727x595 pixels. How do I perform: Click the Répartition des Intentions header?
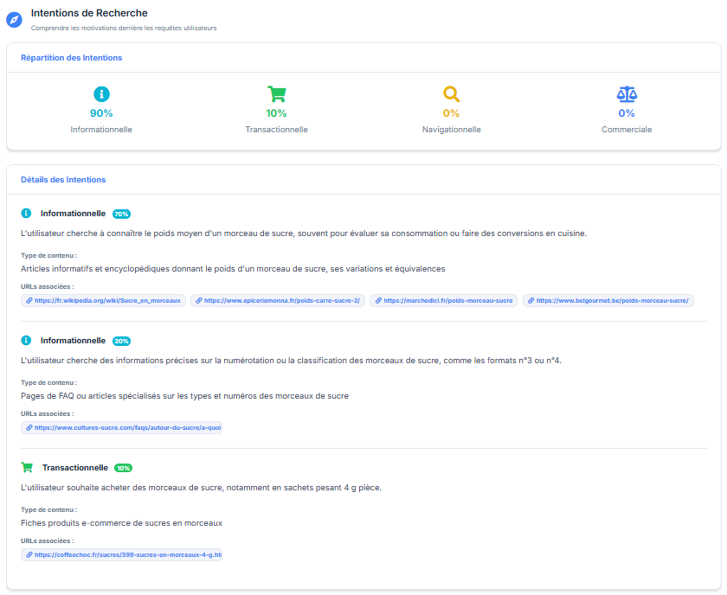coord(71,58)
